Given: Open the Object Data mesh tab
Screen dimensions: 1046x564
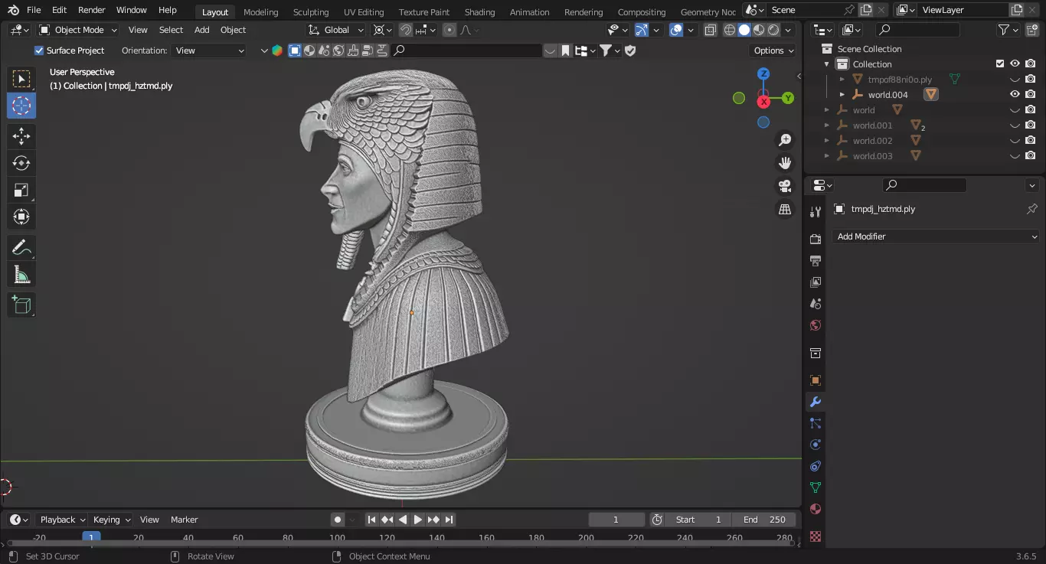Looking at the screenshot, I should (816, 487).
